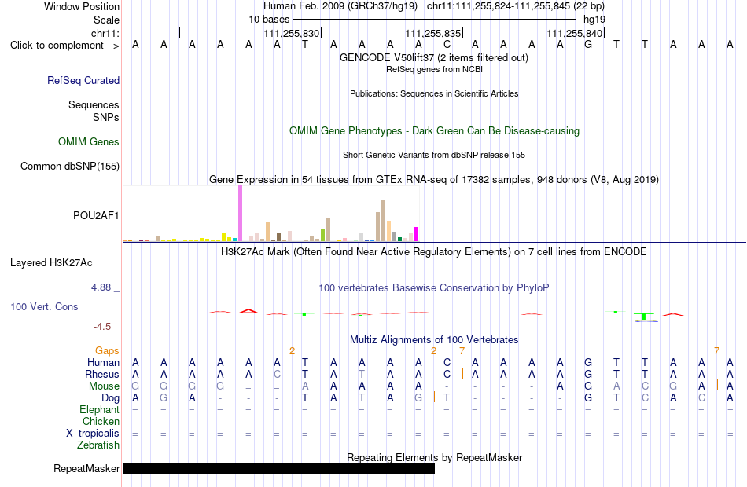
Task: Select the Elephant species label
Action: [100, 410]
